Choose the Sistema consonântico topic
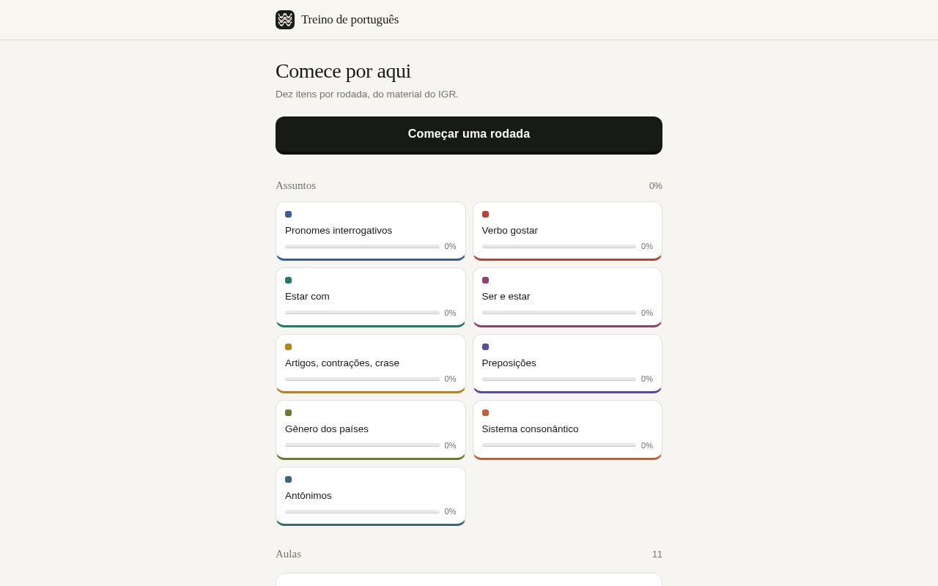Image resolution: width=938 pixels, height=586 pixels. (x=567, y=430)
